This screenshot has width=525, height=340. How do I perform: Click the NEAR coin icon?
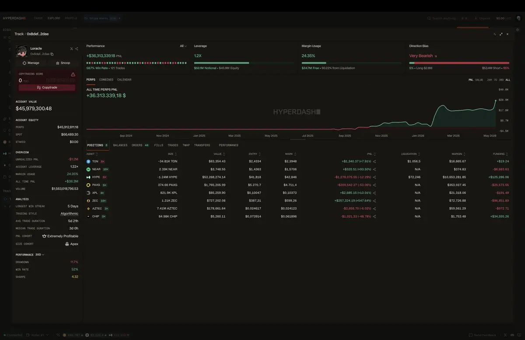pyautogui.click(x=88, y=169)
